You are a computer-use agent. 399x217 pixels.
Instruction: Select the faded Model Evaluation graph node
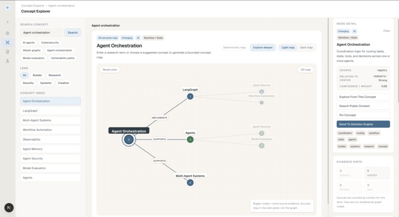click(x=261, y=146)
